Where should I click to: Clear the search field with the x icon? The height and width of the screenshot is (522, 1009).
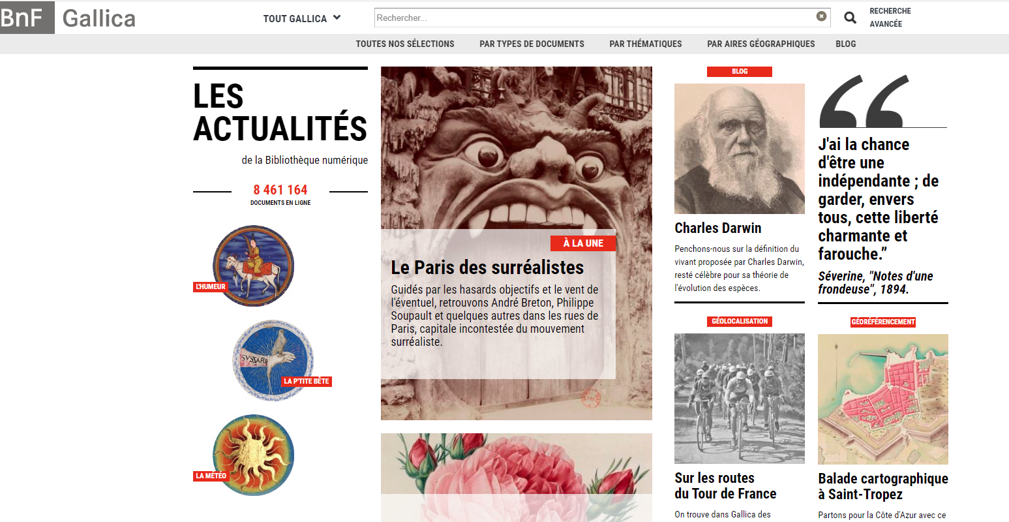pos(821,16)
